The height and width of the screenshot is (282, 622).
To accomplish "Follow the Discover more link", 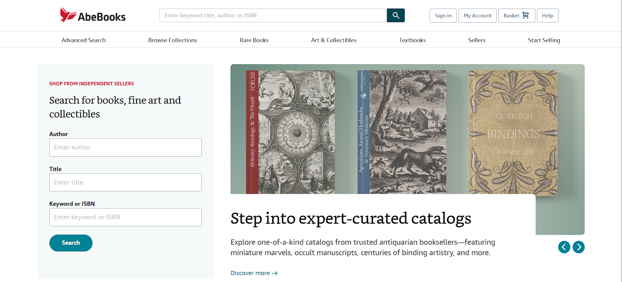I will pos(254,273).
